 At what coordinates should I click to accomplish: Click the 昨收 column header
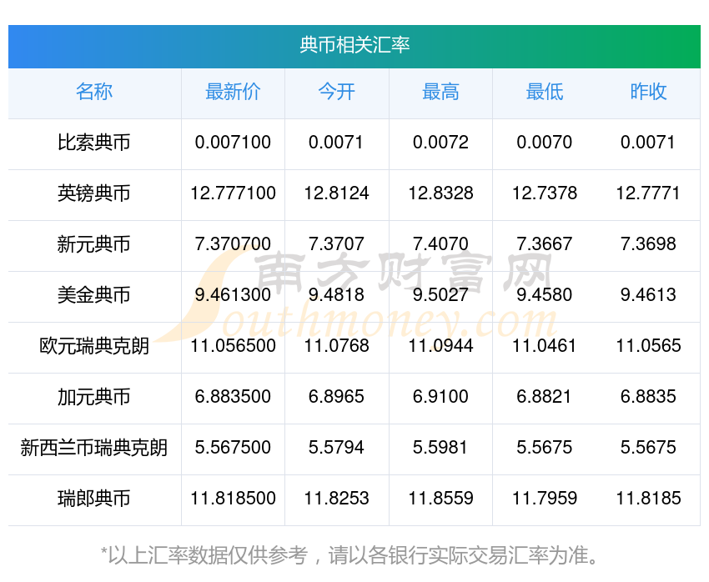point(648,92)
